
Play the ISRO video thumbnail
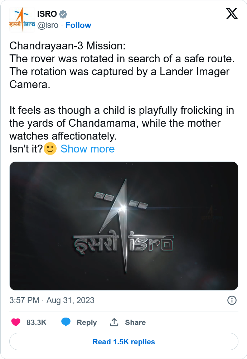(124, 226)
